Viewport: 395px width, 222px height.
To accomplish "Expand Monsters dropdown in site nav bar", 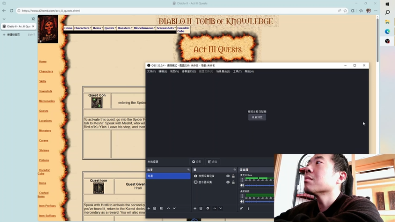I will [x=125, y=28].
